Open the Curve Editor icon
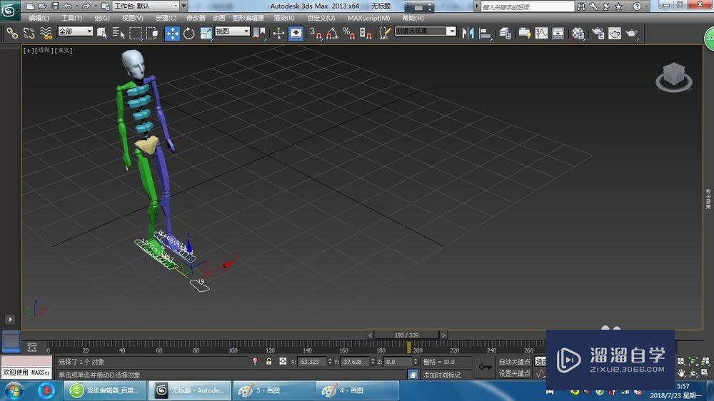Viewport: 714px width, 401px height. point(541,34)
